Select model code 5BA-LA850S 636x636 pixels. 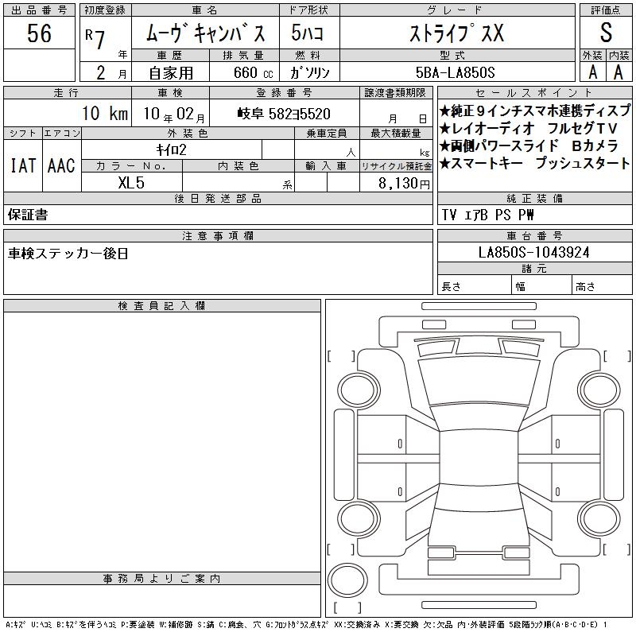click(x=455, y=72)
